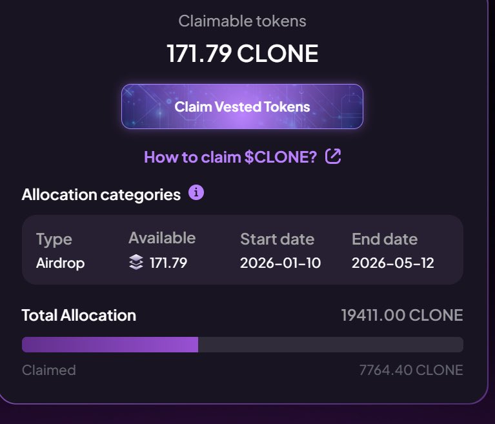Click the external link icon beside How to claim
Screen dimensions: 495x424
click(333, 156)
